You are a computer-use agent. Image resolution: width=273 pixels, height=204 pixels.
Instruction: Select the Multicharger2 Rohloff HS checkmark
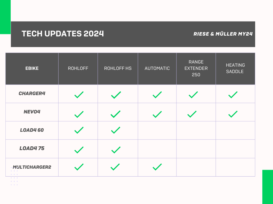[x=115, y=167]
